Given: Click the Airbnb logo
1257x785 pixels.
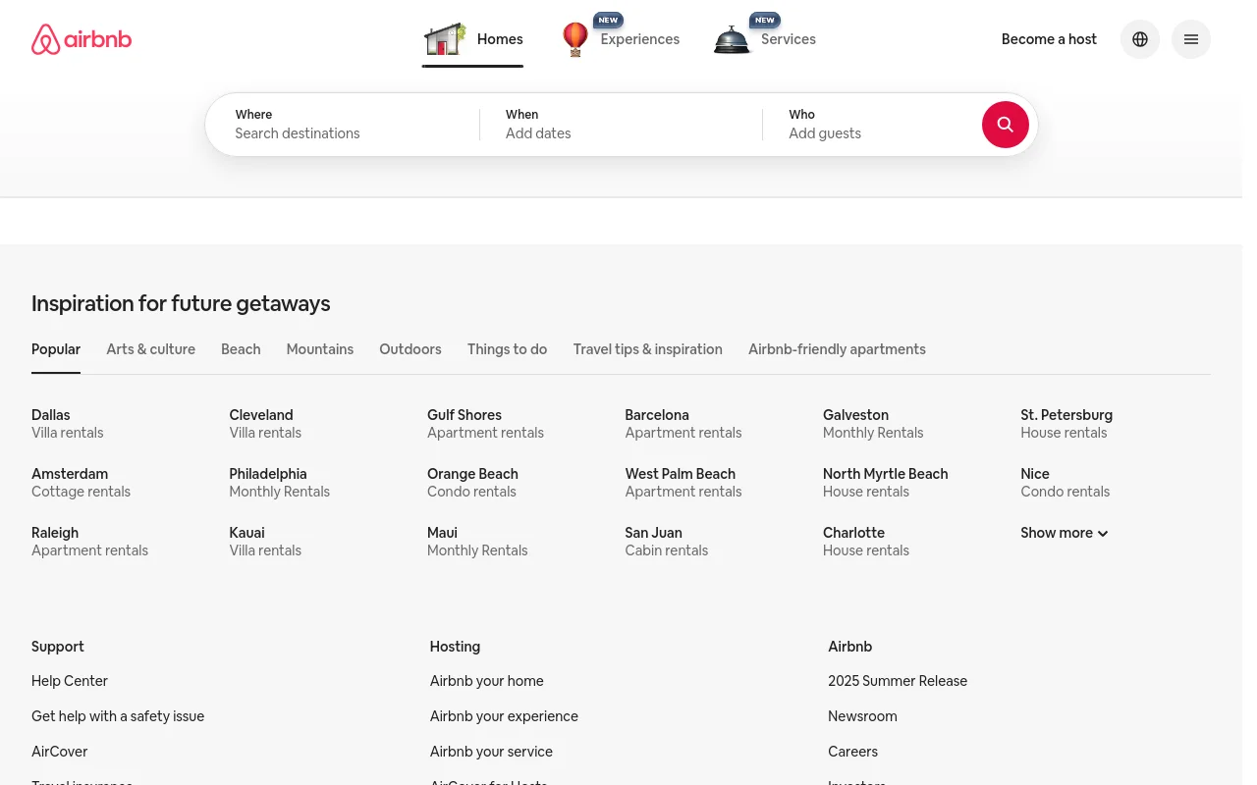Looking at the screenshot, I should pyautogui.click(x=82, y=39).
